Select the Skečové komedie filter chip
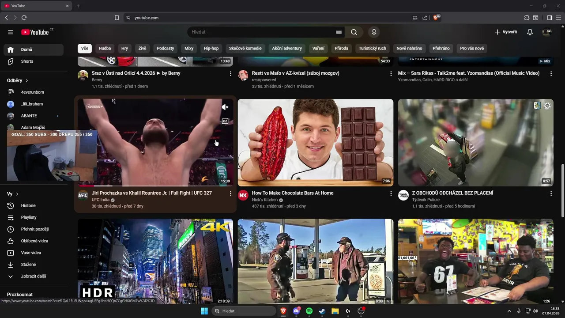The height and width of the screenshot is (318, 565). coord(245,48)
